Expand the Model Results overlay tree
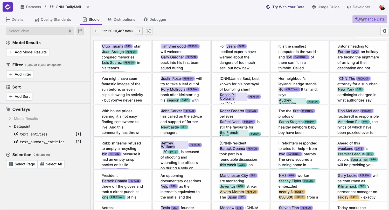Viewport: 389px width, 210px height. (10, 119)
